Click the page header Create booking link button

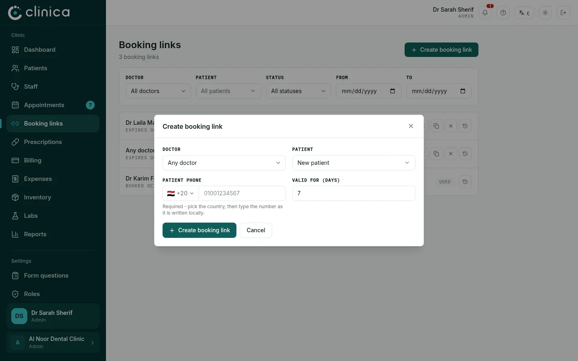coord(442,50)
